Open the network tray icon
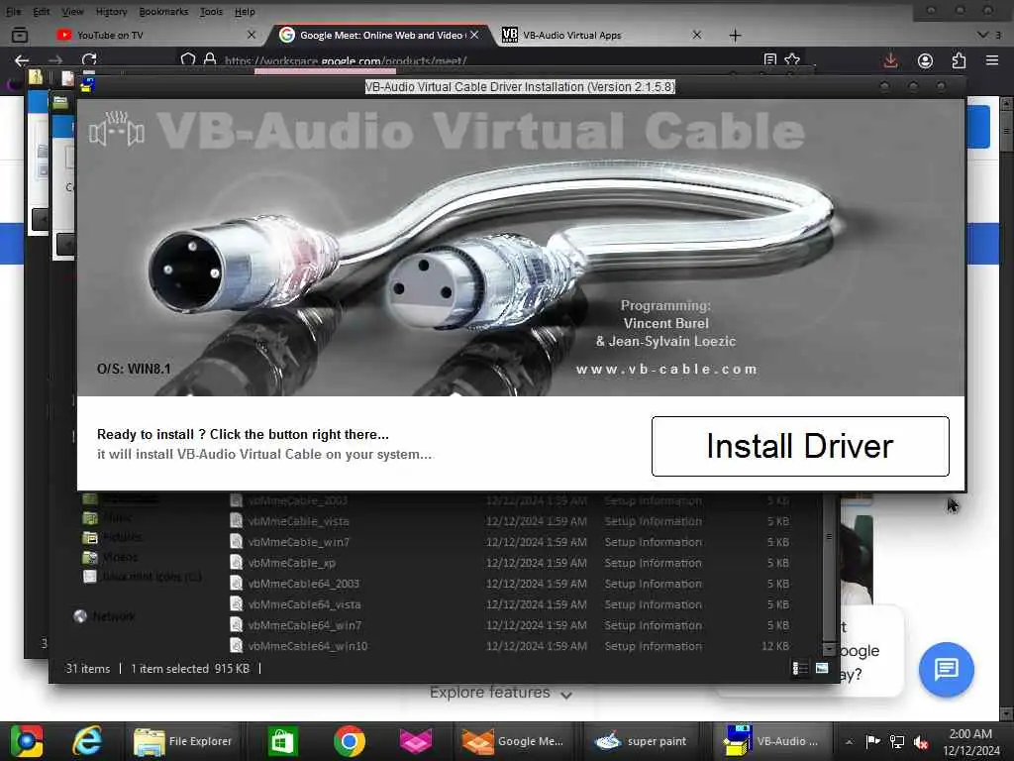The height and width of the screenshot is (761, 1014). click(x=897, y=741)
